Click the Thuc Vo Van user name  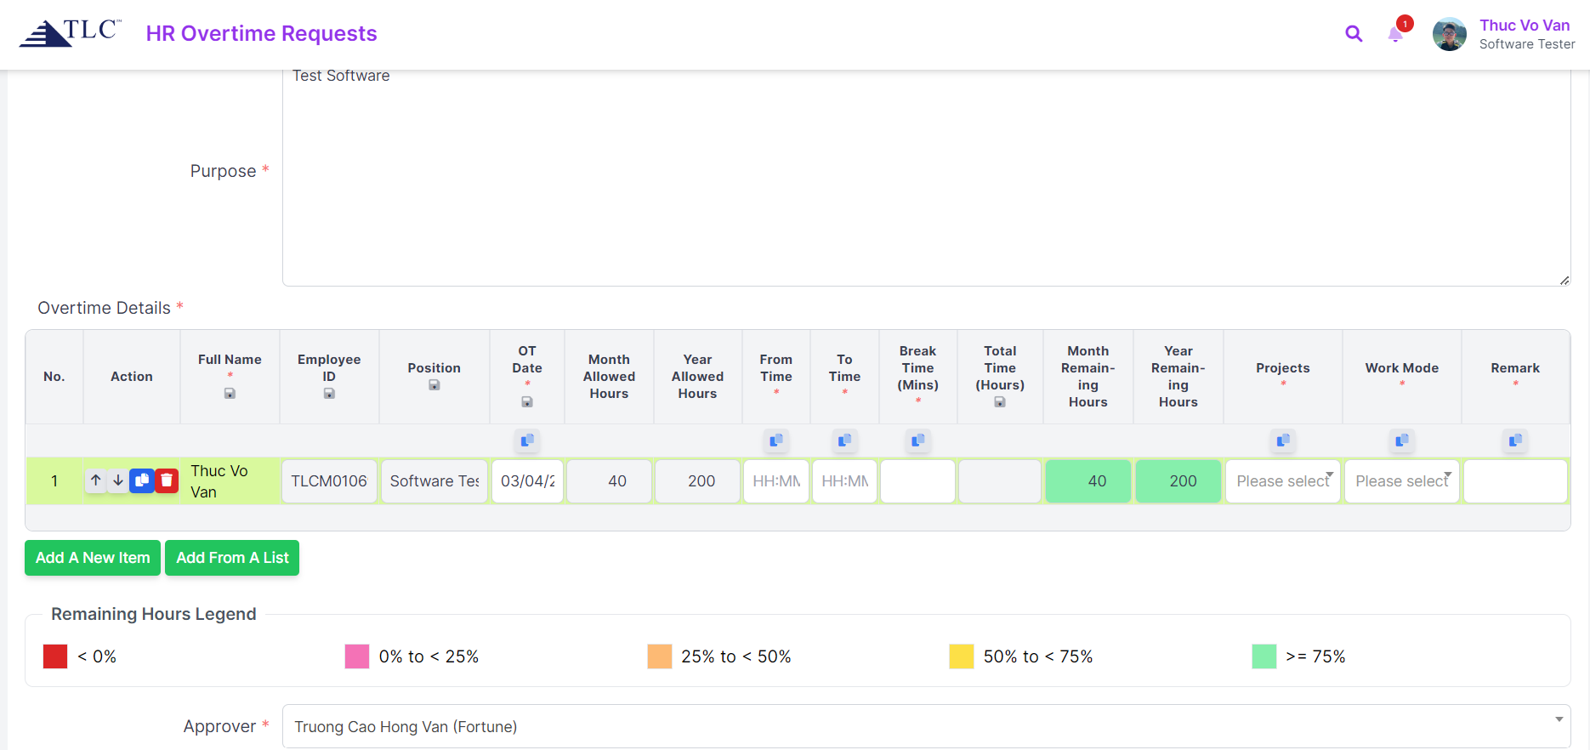coord(1525,26)
